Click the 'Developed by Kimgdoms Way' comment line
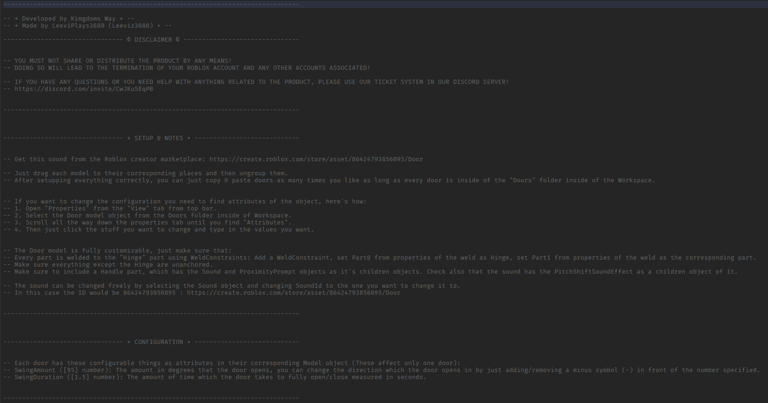This screenshot has width=768, height=403. pos(69,18)
